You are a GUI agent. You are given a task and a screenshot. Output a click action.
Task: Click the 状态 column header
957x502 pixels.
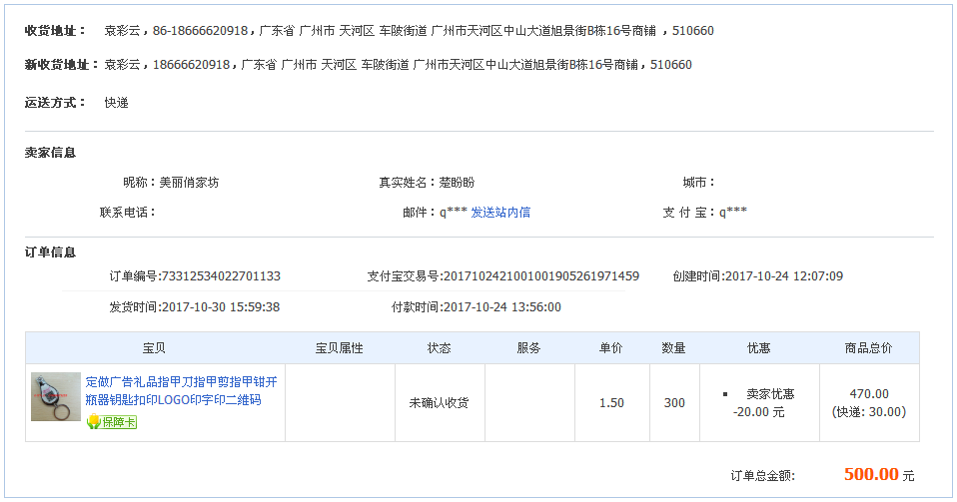[x=440, y=348]
